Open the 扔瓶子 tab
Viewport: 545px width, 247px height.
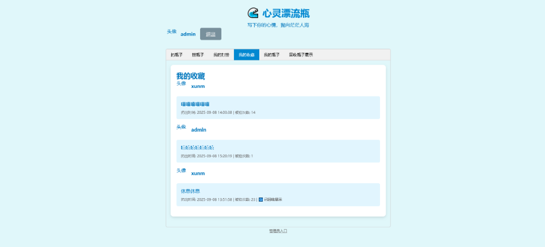176,55
